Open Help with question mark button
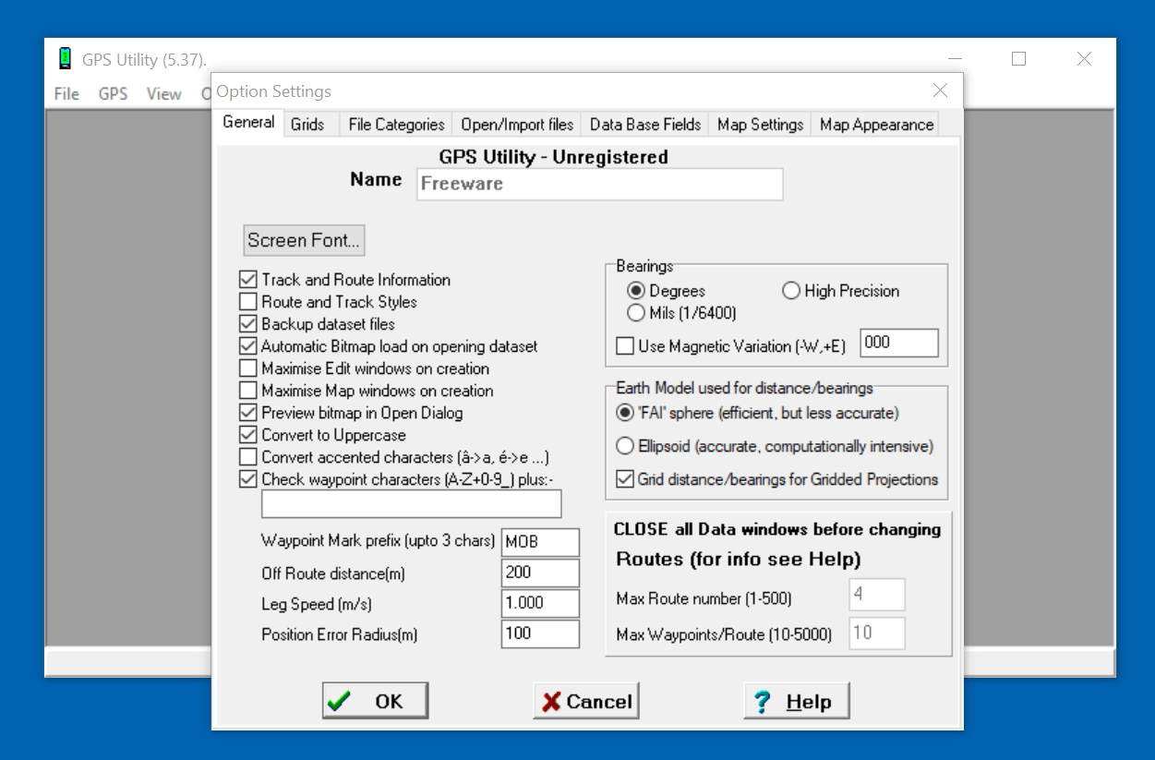 click(x=797, y=701)
